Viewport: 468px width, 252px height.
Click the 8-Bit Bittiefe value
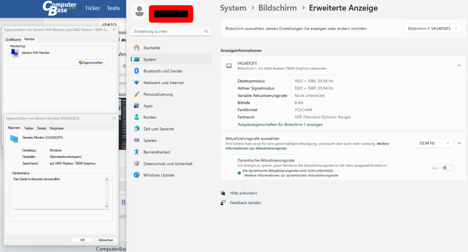pyautogui.click(x=299, y=103)
